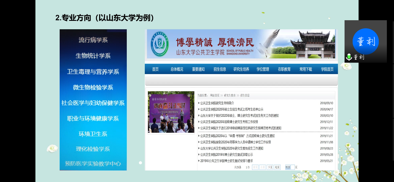This screenshot has height=182, width=394.
Task: Jump to last page with 尾页
Action: (277, 167)
